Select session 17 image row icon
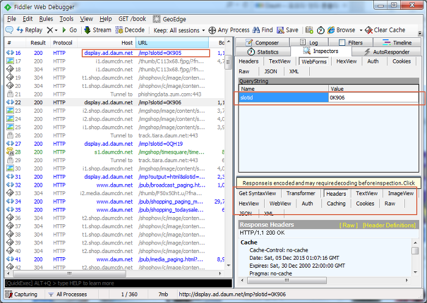 pyautogui.click(x=10, y=61)
